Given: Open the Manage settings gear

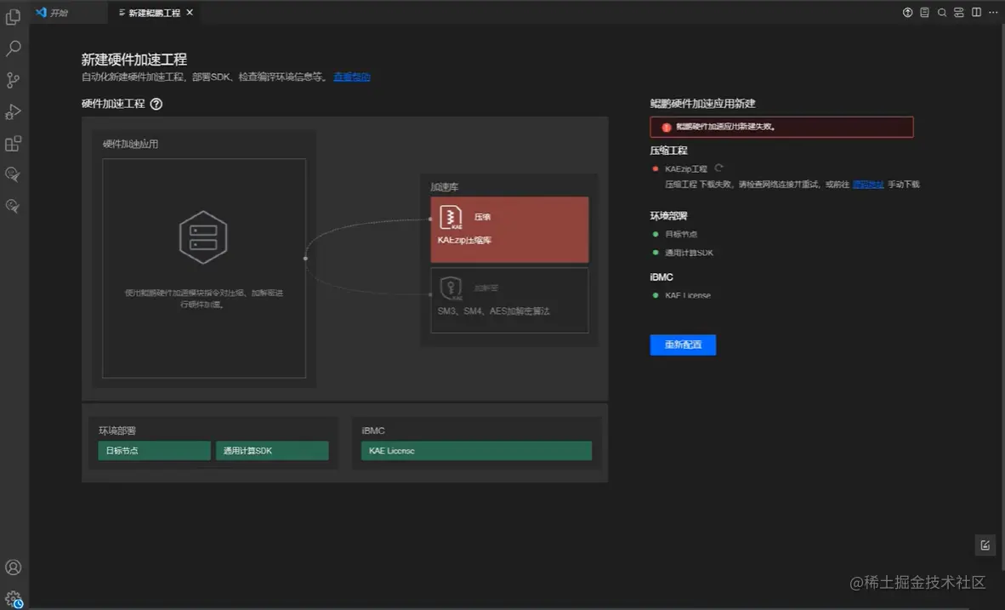Looking at the screenshot, I should [13, 600].
